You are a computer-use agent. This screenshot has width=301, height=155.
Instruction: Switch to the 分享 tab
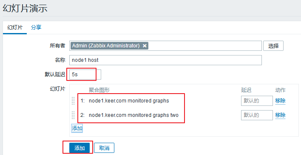[x=36, y=28]
